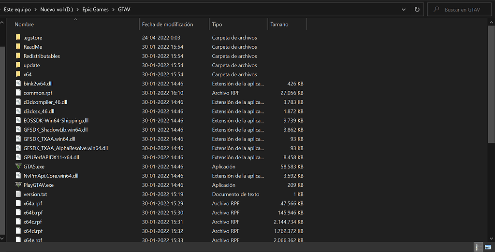Click the Buscar en GTAV search field
This screenshot has height=252, width=495.
[x=462, y=9]
